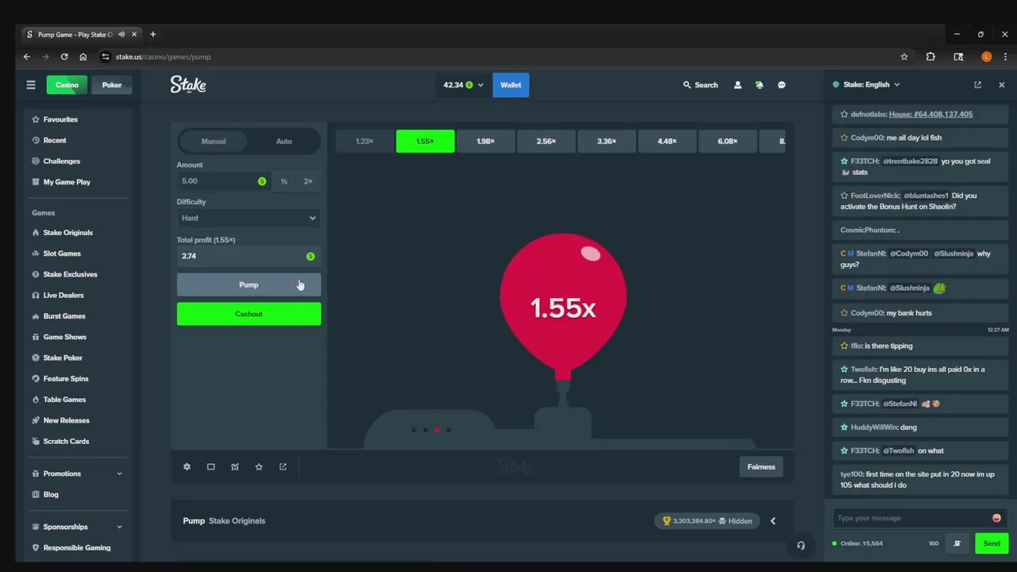Mute audio on Pump Game tab
Screen dimensions: 1017x572
122,34
